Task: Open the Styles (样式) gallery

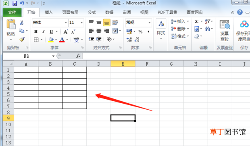Action: [x=161, y=29]
